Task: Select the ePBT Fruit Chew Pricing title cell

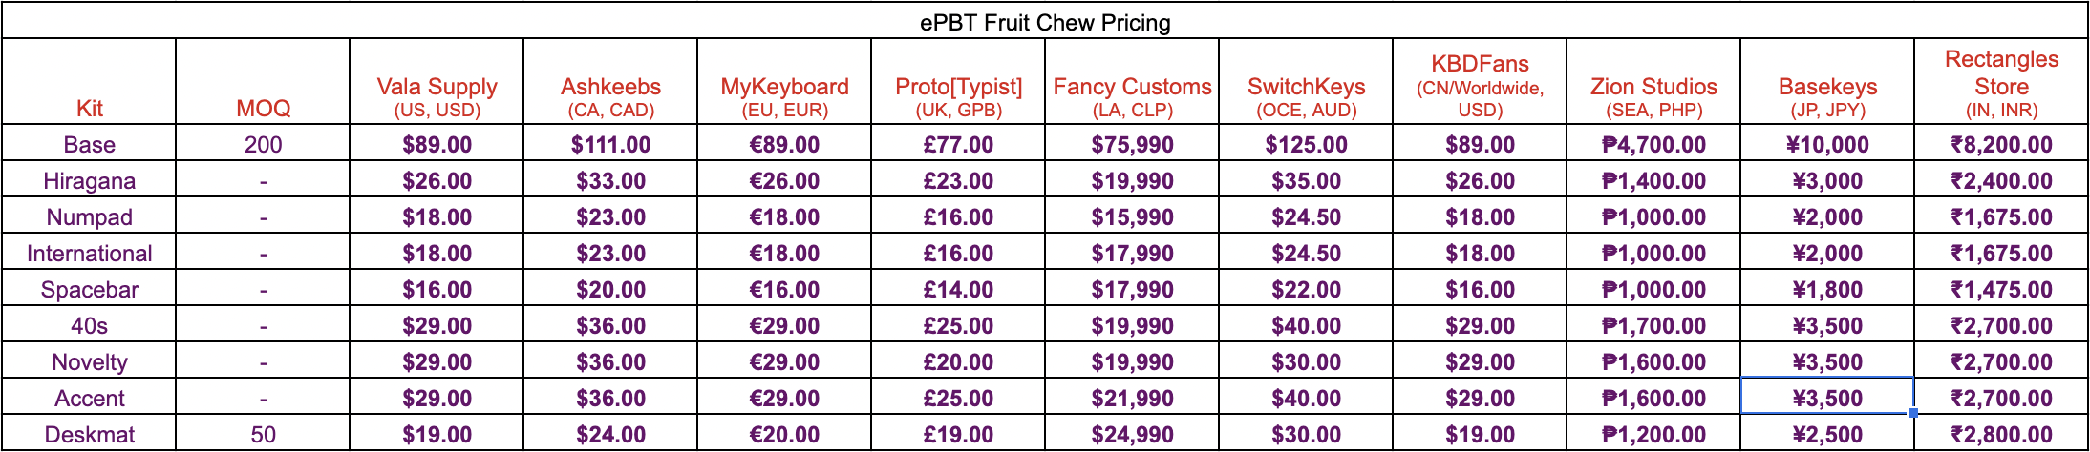Action: (1045, 21)
